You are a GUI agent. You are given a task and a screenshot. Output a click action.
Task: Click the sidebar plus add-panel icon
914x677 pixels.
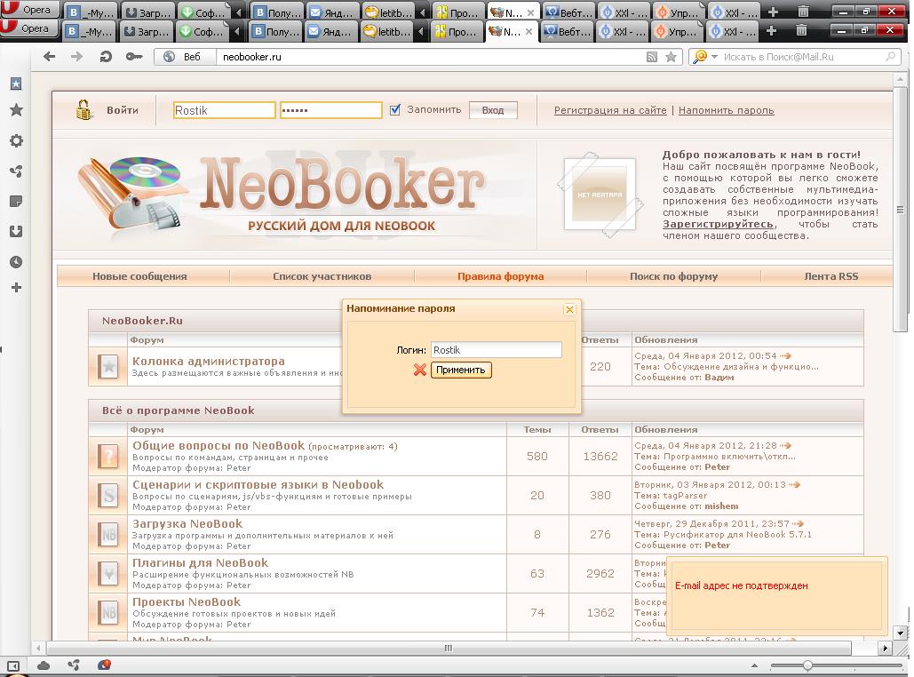(x=16, y=288)
